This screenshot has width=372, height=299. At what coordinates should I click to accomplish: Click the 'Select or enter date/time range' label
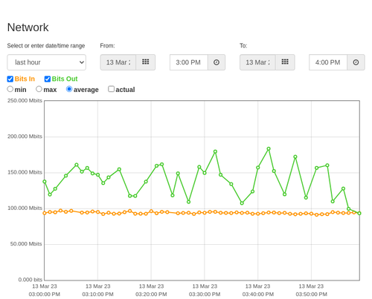pyautogui.click(x=46, y=46)
